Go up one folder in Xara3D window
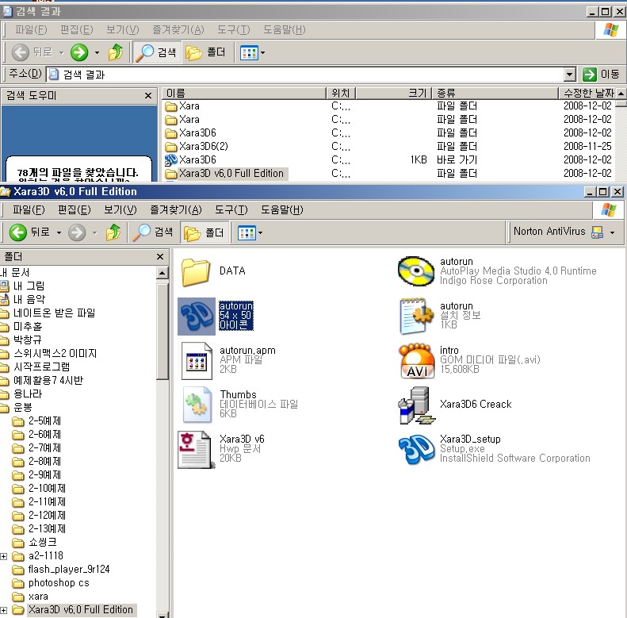 click(113, 232)
